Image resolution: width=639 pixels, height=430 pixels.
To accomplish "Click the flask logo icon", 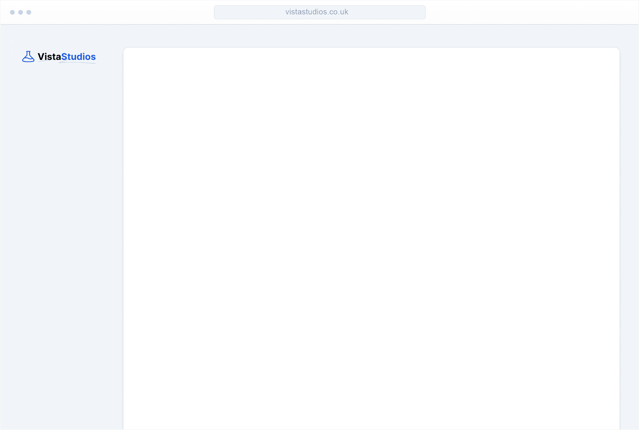I will pos(28,57).
